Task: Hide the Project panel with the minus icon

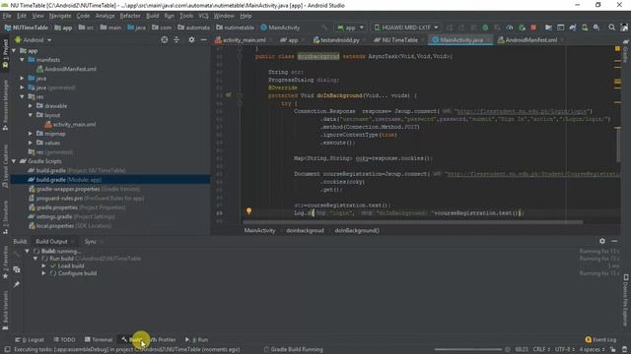Action: (204, 39)
